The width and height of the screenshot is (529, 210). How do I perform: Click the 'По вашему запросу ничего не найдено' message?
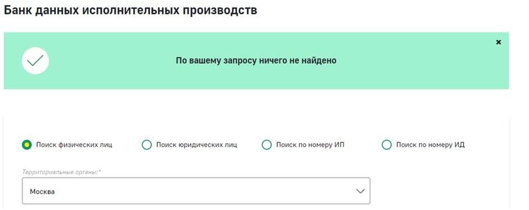coord(256,60)
